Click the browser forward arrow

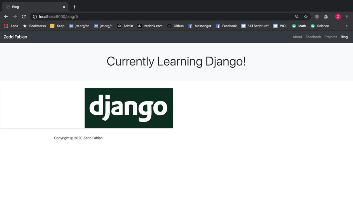pos(15,17)
